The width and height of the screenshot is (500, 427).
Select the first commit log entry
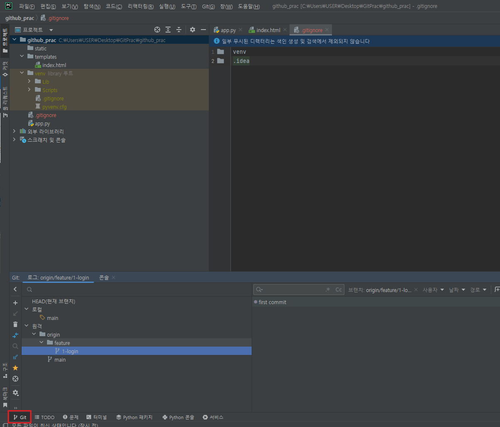pos(376,302)
